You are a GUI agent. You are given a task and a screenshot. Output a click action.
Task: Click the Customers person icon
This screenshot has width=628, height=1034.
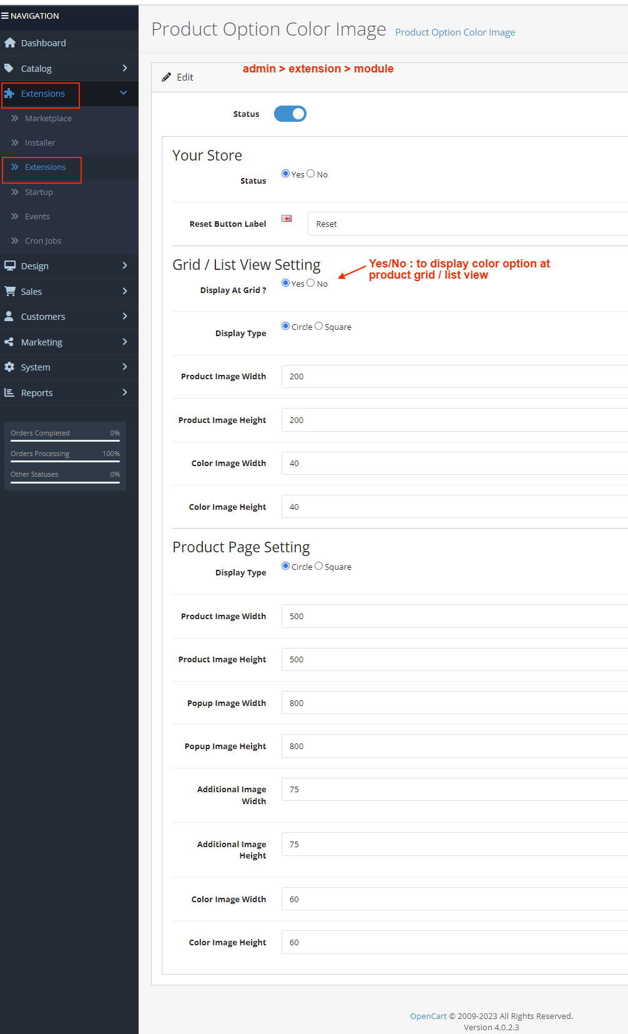click(9, 316)
